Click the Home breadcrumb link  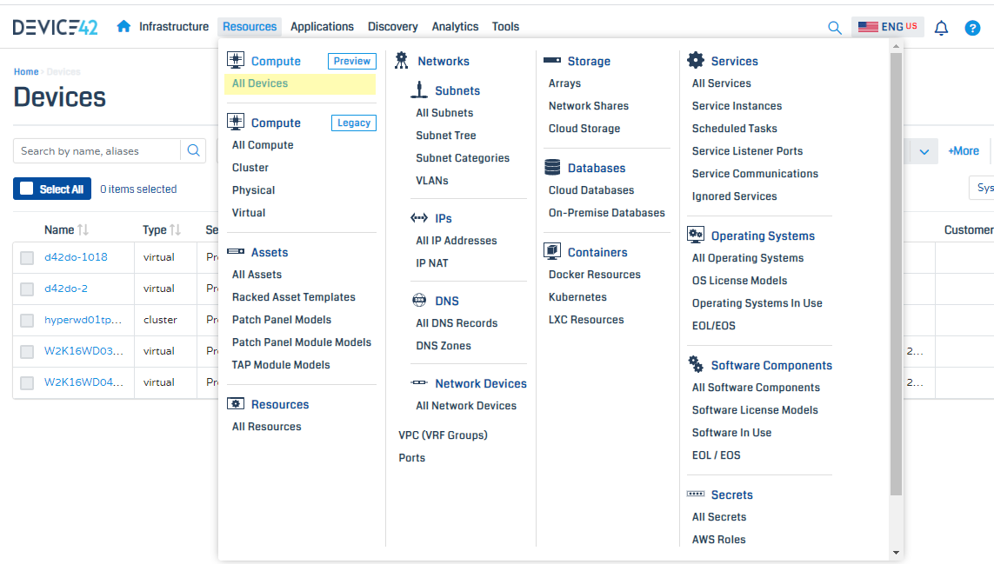pyautogui.click(x=26, y=71)
